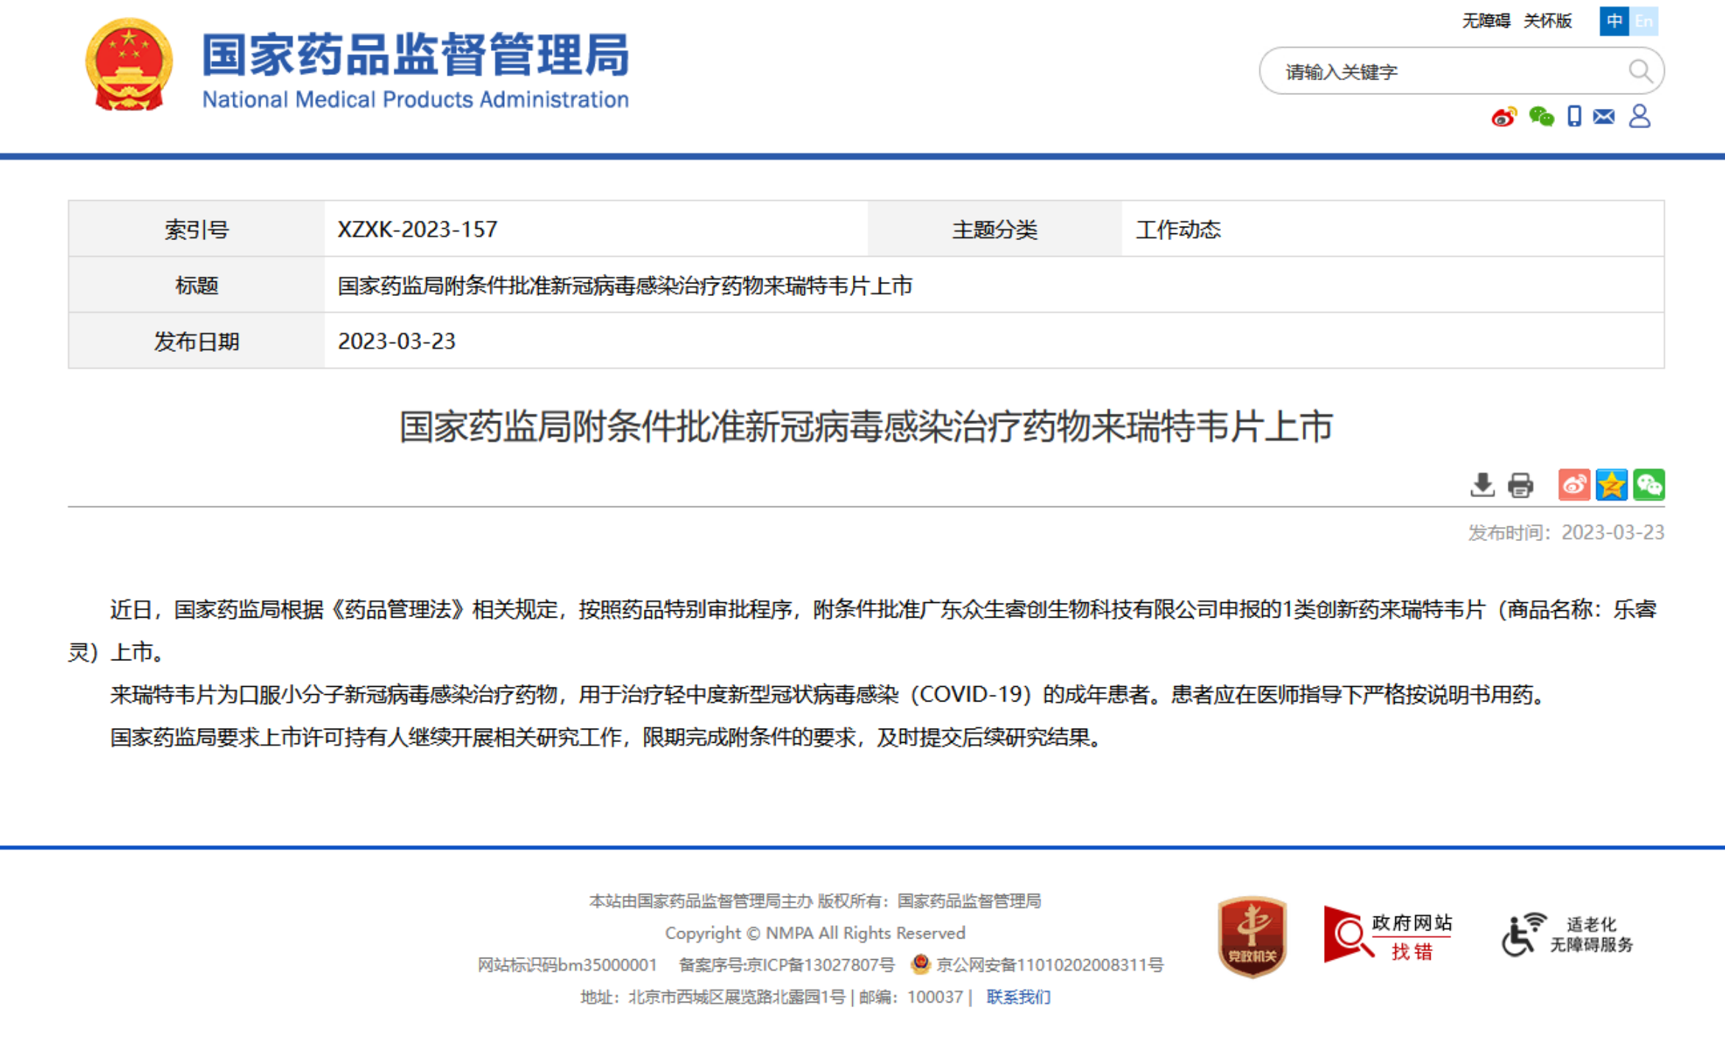Open the user account icon

pos(1640,116)
